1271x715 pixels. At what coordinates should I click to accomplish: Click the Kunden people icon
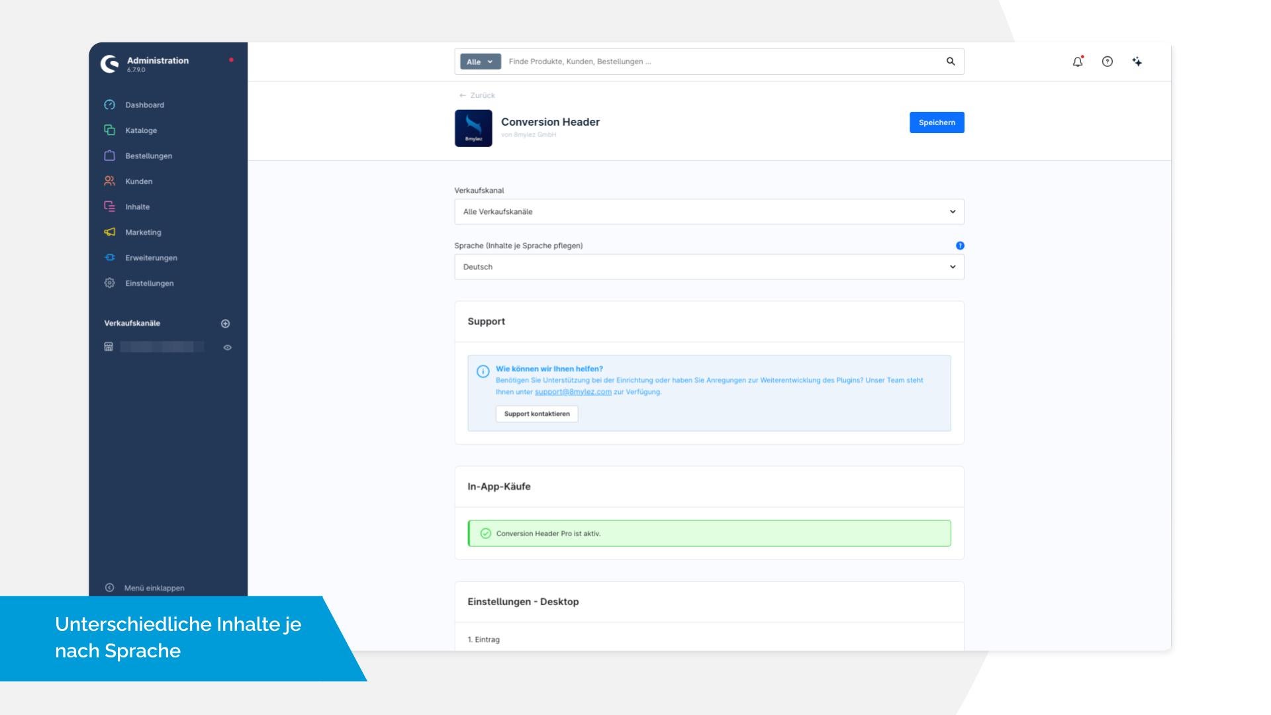point(110,181)
